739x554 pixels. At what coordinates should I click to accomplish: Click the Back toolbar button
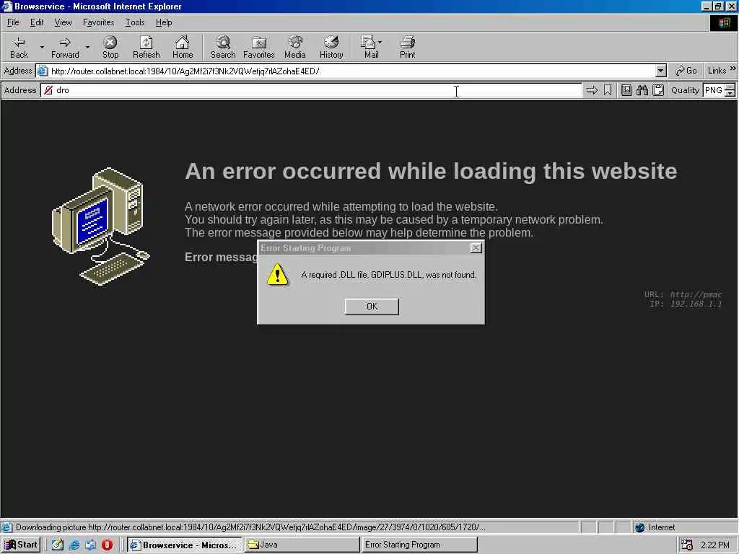coord(19,47)
